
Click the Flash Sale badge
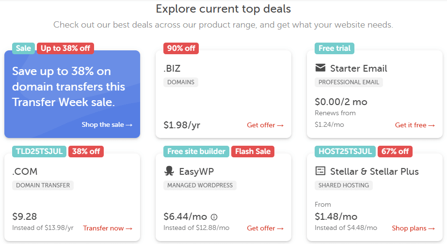[x=253, y=151]
